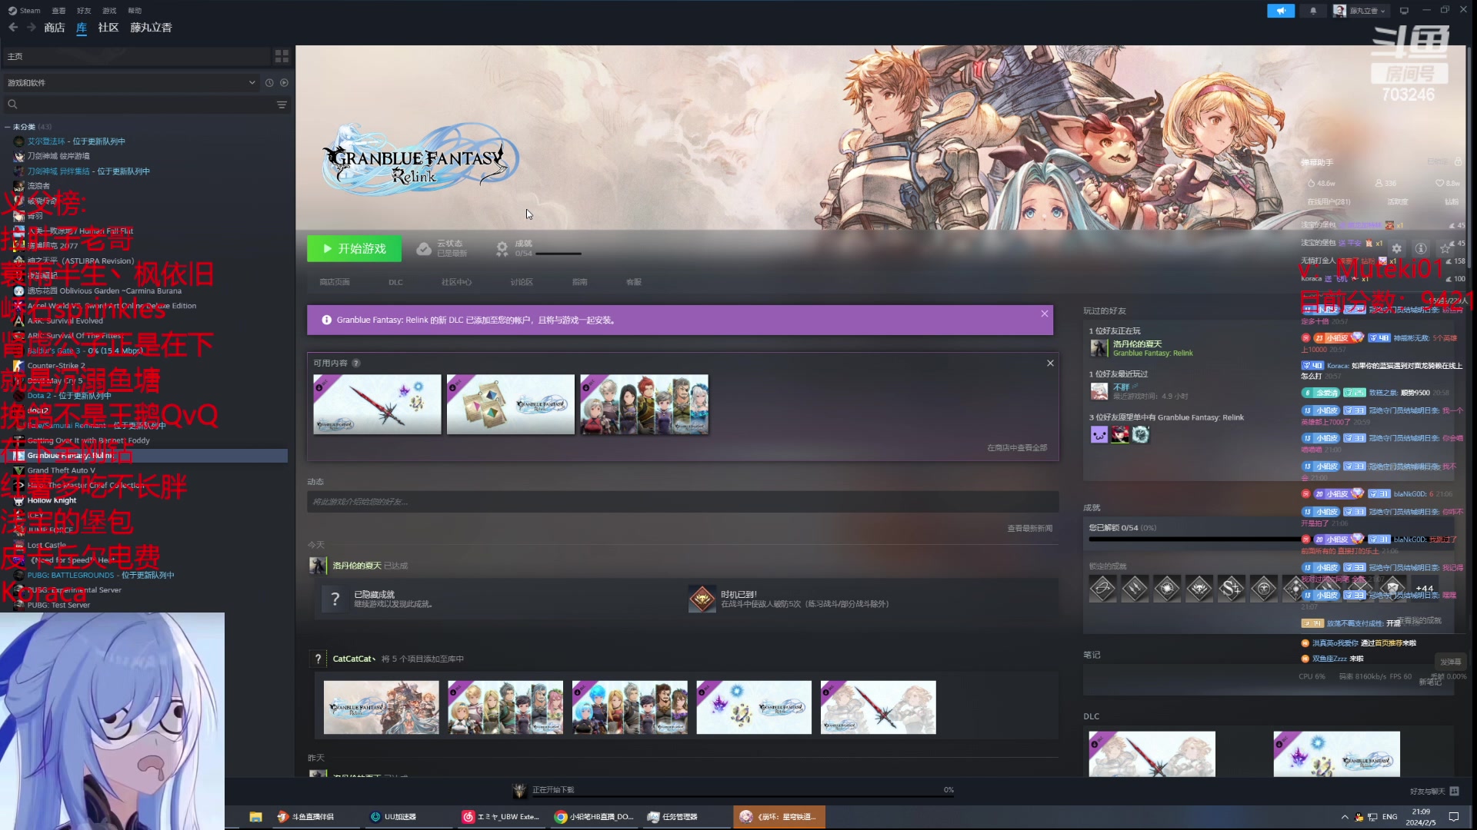Open the 查看 (View) menu
1477x830 pixels.
[58, 11]
